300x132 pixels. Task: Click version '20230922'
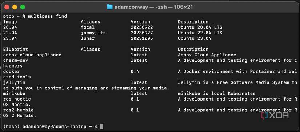pyautogui.click(x=142, y=27)
